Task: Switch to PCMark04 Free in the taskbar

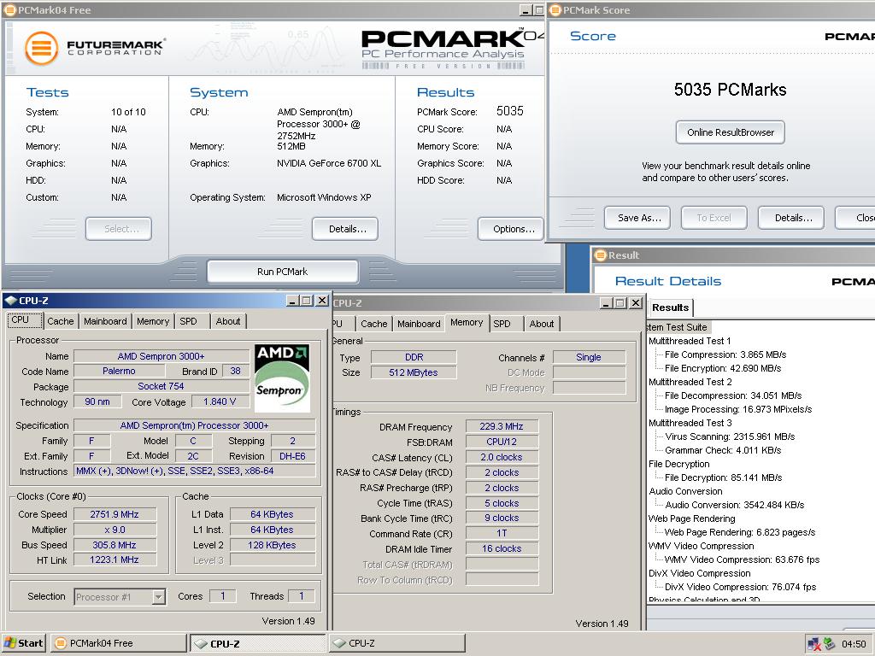Action: click(x=118, y=643)
